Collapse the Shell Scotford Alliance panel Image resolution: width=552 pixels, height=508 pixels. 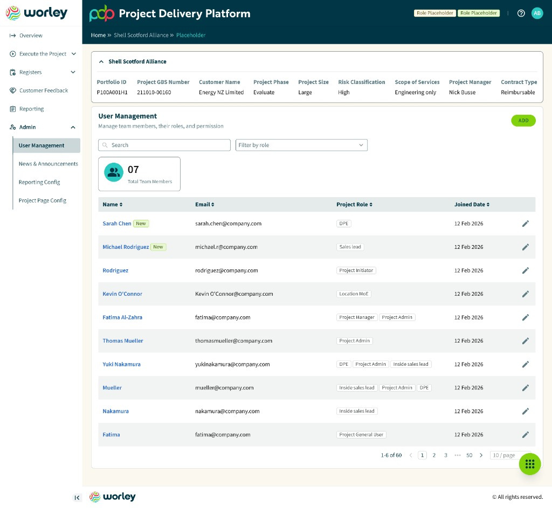[101, 61]
